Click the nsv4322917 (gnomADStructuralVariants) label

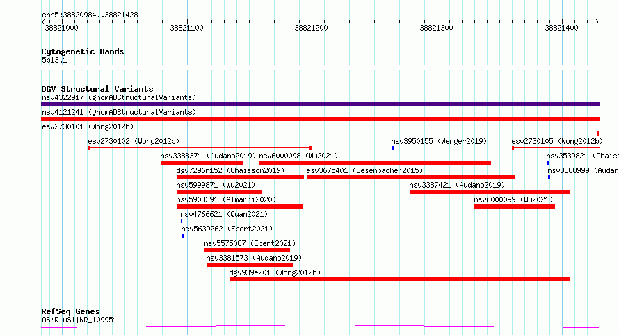pos(119,97)
